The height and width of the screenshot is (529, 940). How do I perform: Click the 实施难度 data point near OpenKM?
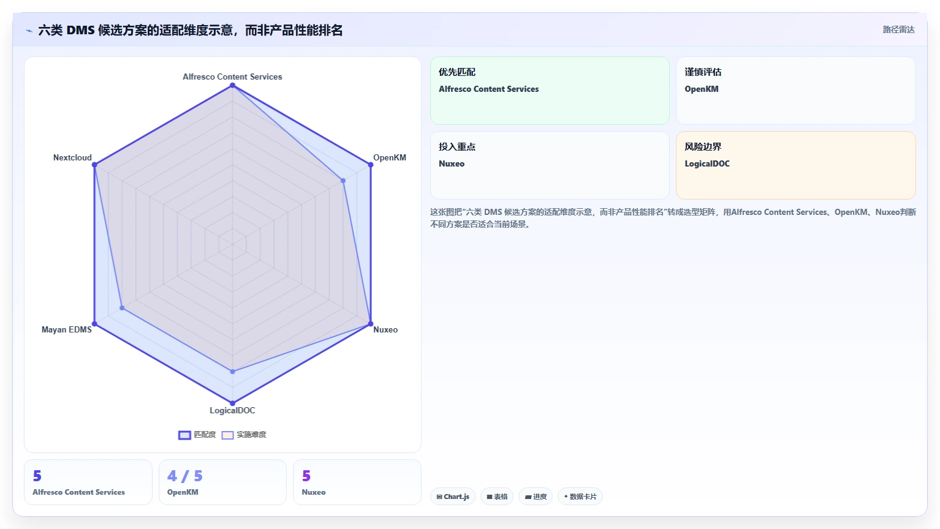coord(343,181)
